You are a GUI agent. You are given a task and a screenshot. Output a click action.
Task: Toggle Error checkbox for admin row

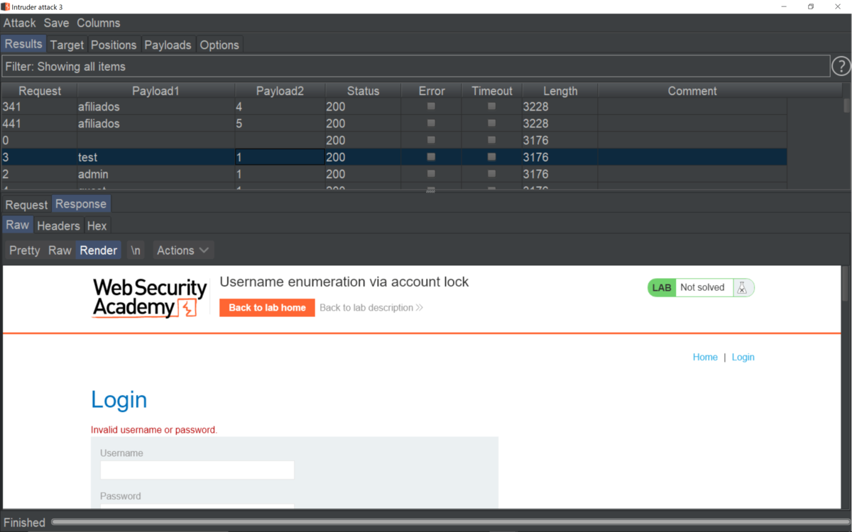tap(431, 174)
